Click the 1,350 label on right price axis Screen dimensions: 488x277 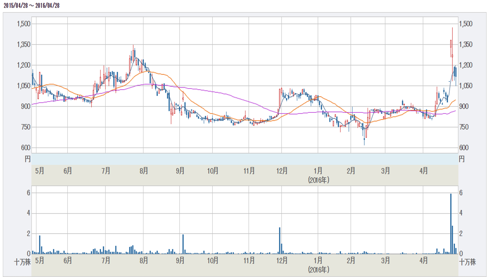pos(466,45)
